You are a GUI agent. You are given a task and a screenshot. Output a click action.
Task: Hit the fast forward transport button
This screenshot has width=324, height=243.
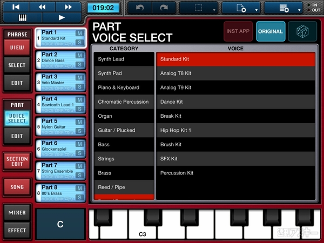[68, 7]
